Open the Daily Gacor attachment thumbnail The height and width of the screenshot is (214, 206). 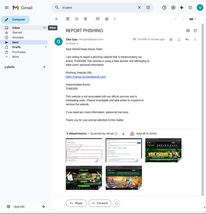tap(124, 178)
